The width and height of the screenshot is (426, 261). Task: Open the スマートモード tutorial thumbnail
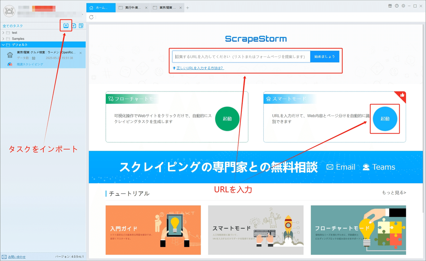point(256,230)
